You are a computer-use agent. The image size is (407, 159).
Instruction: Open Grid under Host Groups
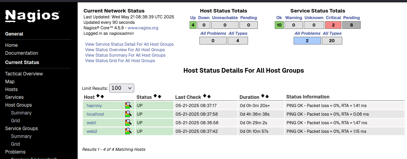click(x=15, y=120)
